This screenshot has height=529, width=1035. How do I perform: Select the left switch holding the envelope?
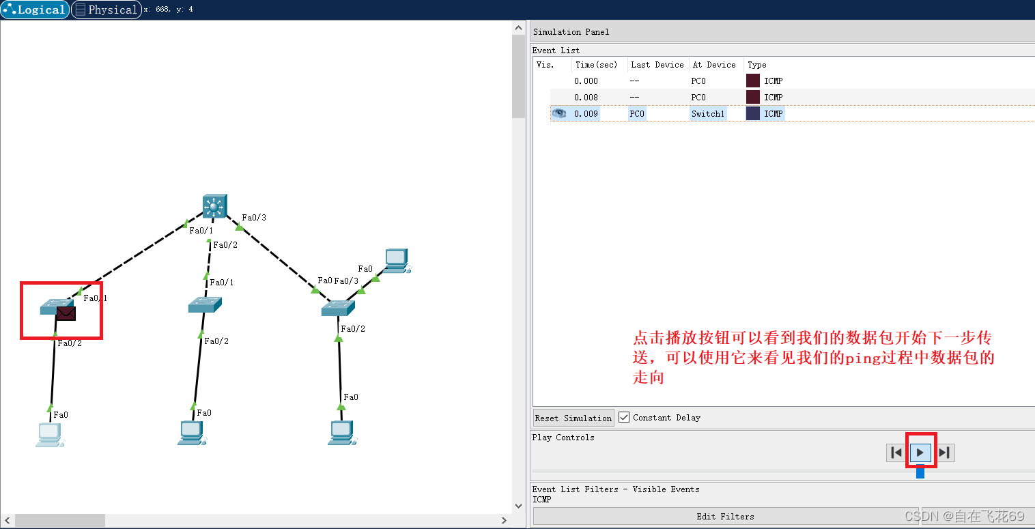coord(55,307)
